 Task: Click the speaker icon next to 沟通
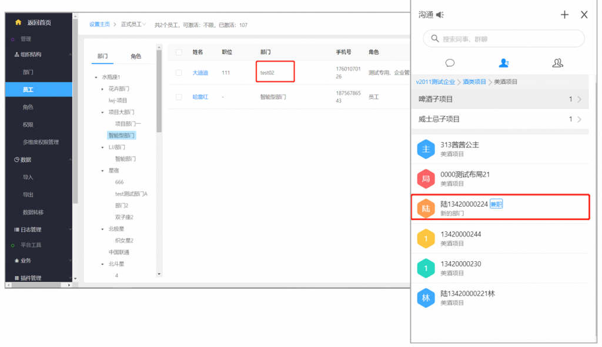tap(440, 15)
